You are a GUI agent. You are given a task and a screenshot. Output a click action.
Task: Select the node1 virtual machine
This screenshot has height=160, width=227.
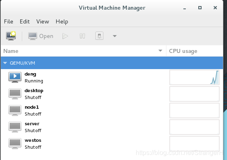(x=112, y=110)
